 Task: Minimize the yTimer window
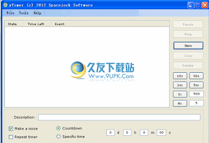click(190, 5)
